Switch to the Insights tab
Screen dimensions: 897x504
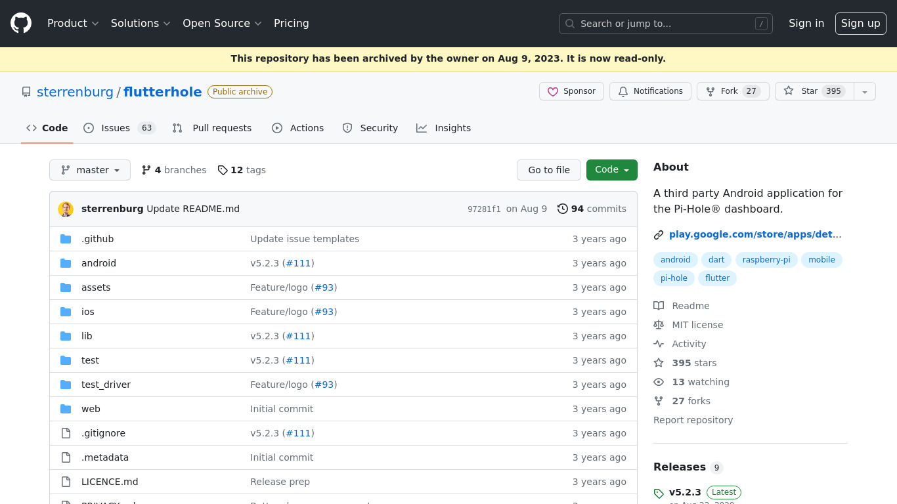click(444, 128)
